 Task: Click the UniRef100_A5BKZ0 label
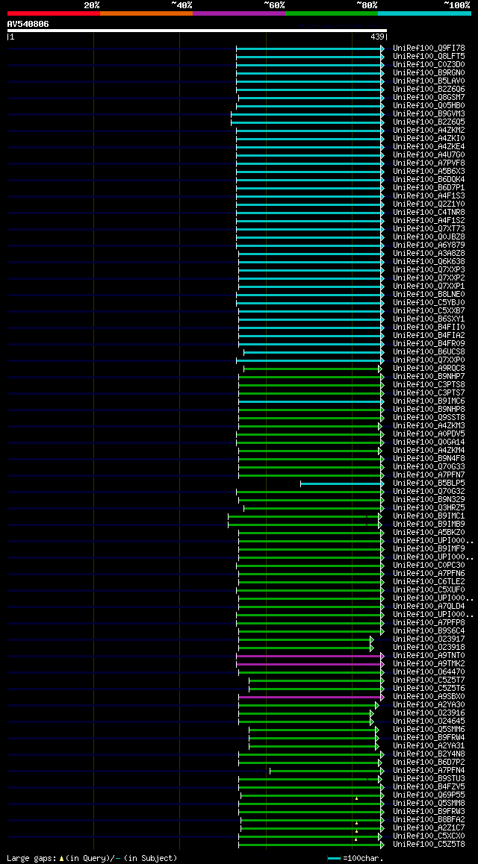429,533
